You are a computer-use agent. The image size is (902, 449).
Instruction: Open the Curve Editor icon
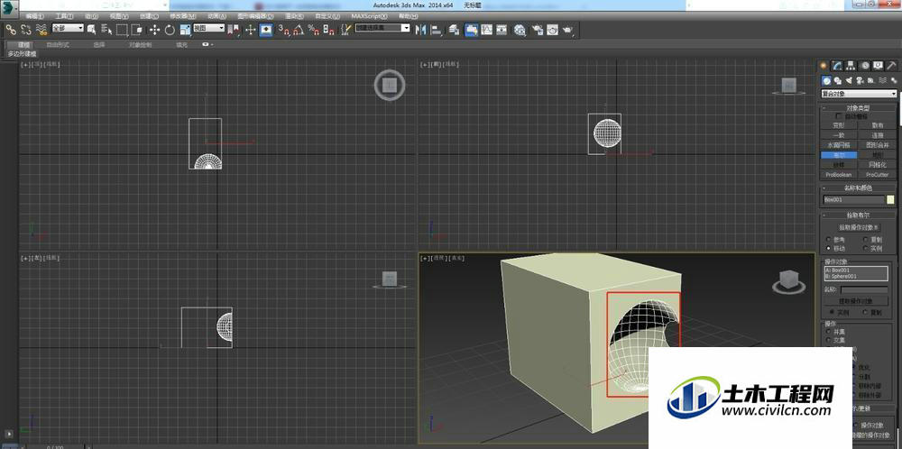point(487,30)
